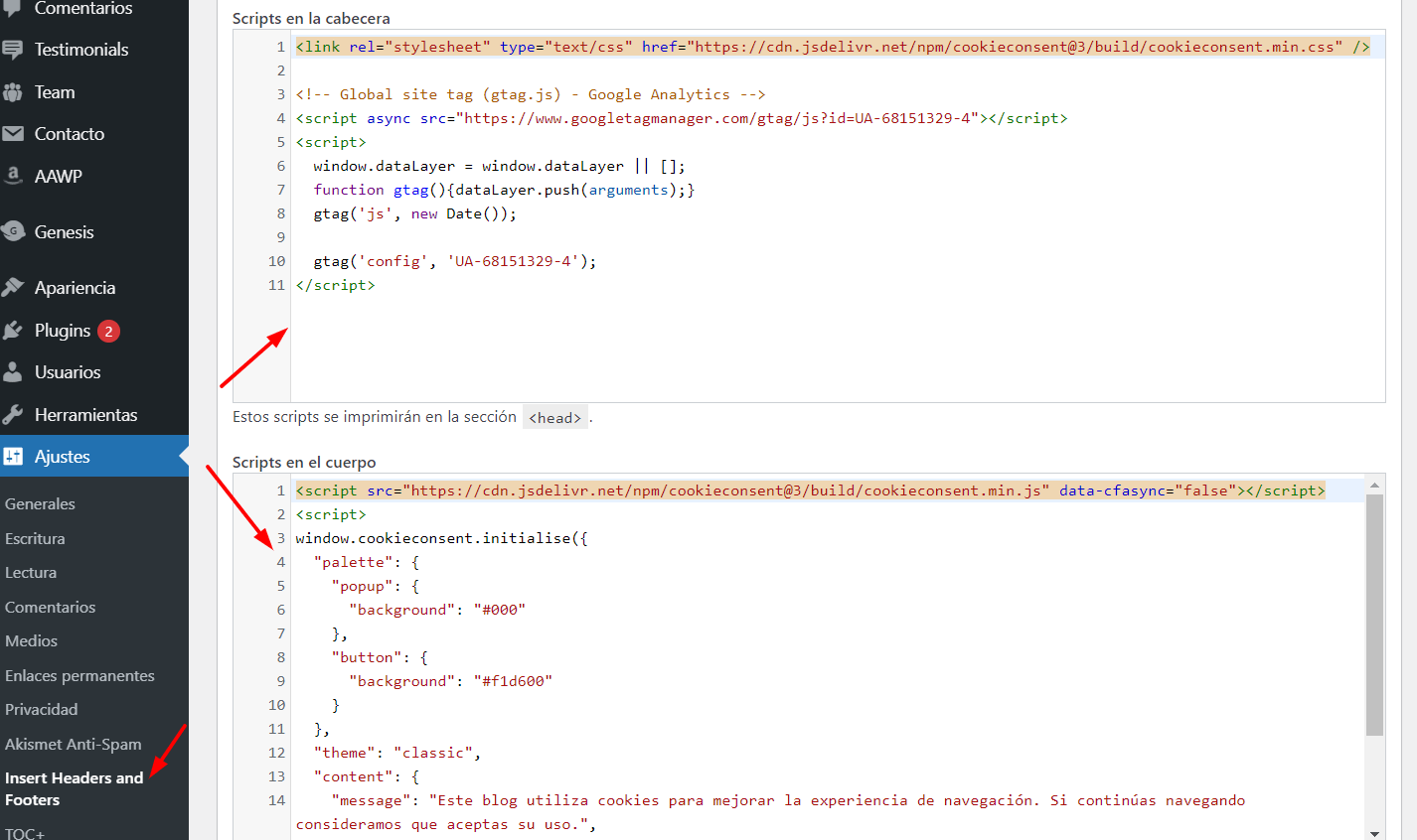Click the "window.cookieconsent.initialise({" line
The height and width of the screenshot is (840, 1417).
coord(442,538)
